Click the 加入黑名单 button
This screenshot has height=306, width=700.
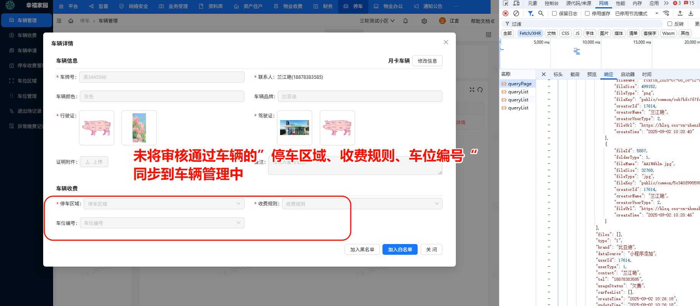[x=362, y=249]
